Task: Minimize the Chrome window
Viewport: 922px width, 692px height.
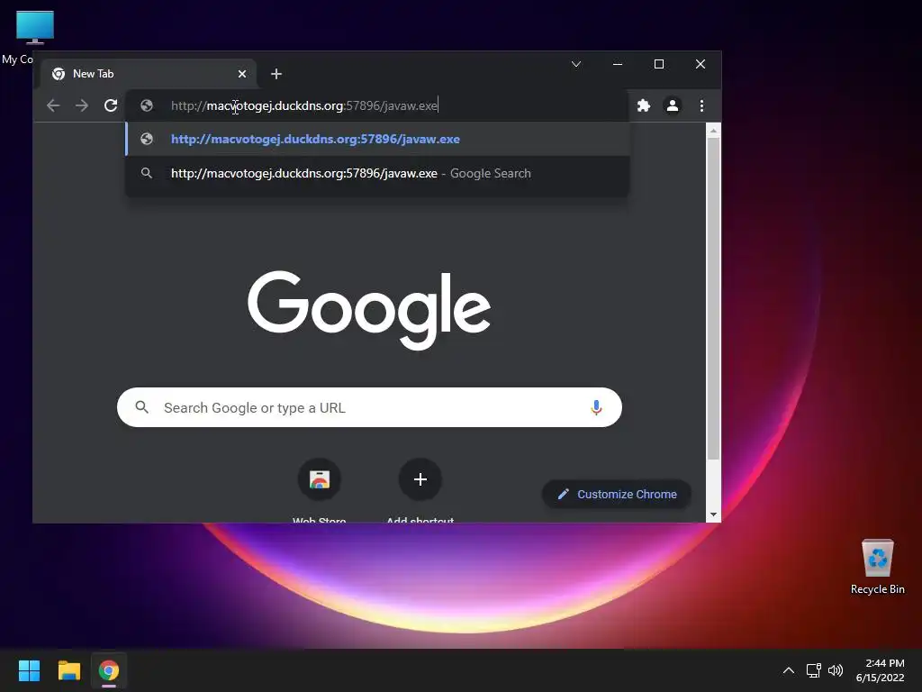Action: 618,64
